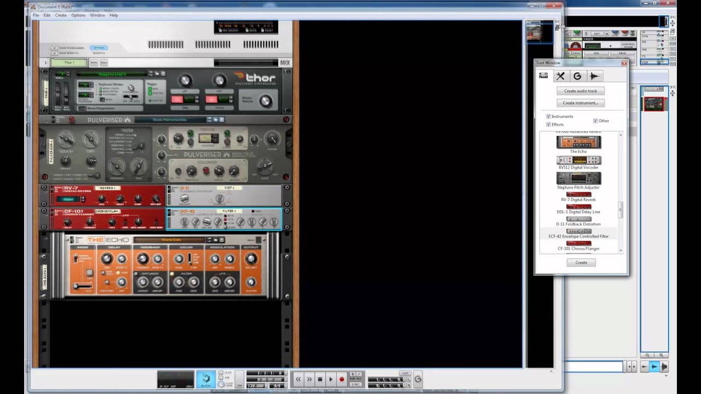The height and width of the screenshot is (394, 701).
Task: Open the Song Samples waveform tab
Action: [594, 76]
